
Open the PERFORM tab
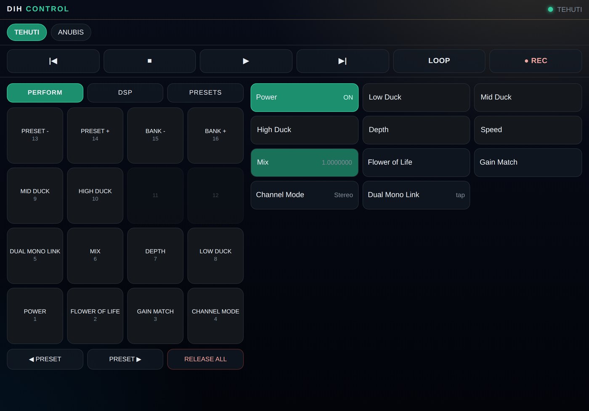pos(45,93)
